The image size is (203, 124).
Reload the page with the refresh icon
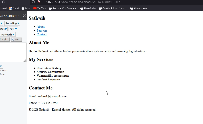click(x=4, y=2)
